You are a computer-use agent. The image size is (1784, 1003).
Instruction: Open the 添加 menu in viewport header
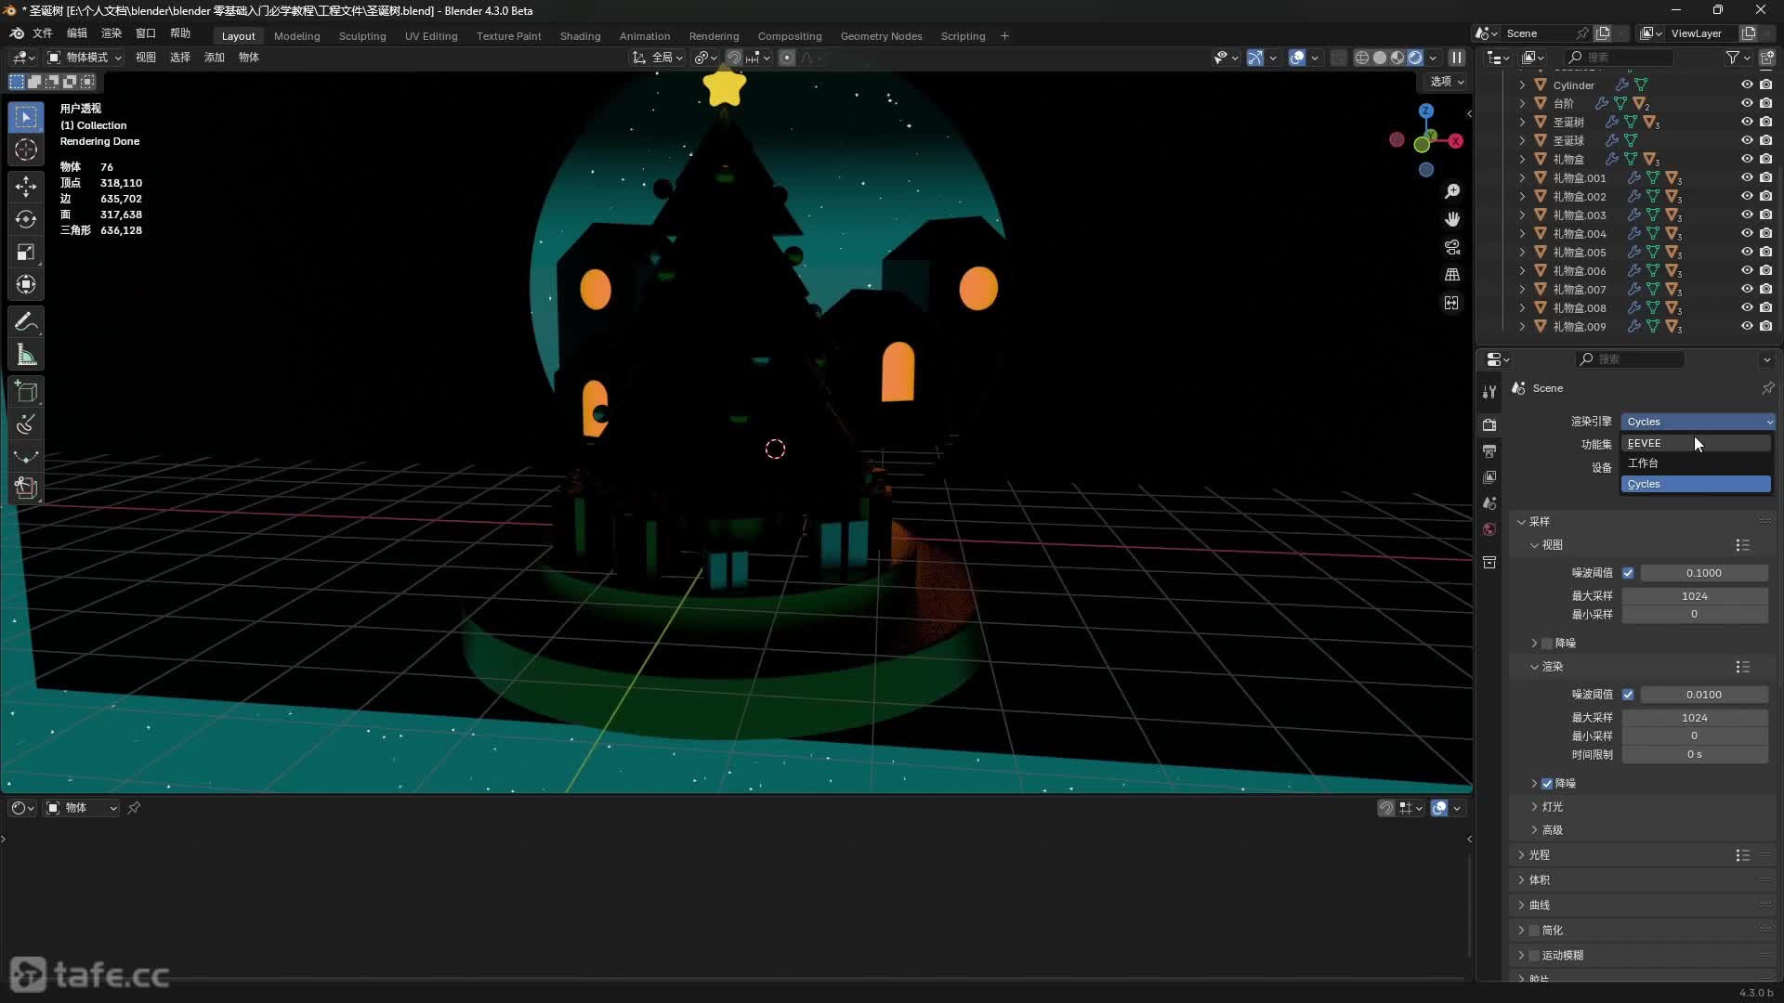pos(214,58)
